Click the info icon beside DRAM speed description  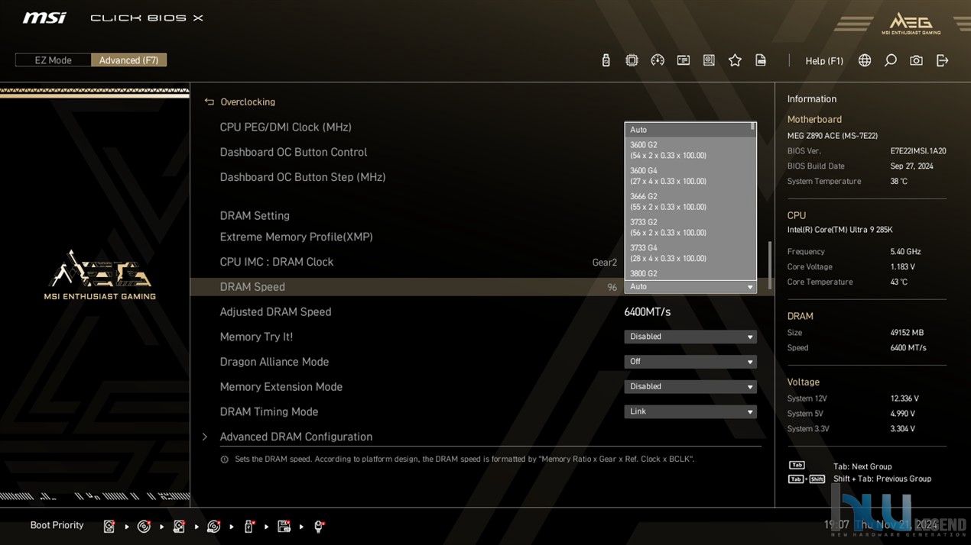[224, 460]
